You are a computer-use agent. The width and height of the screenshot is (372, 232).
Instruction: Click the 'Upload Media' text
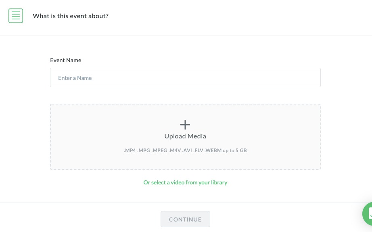tap(185, 136)
